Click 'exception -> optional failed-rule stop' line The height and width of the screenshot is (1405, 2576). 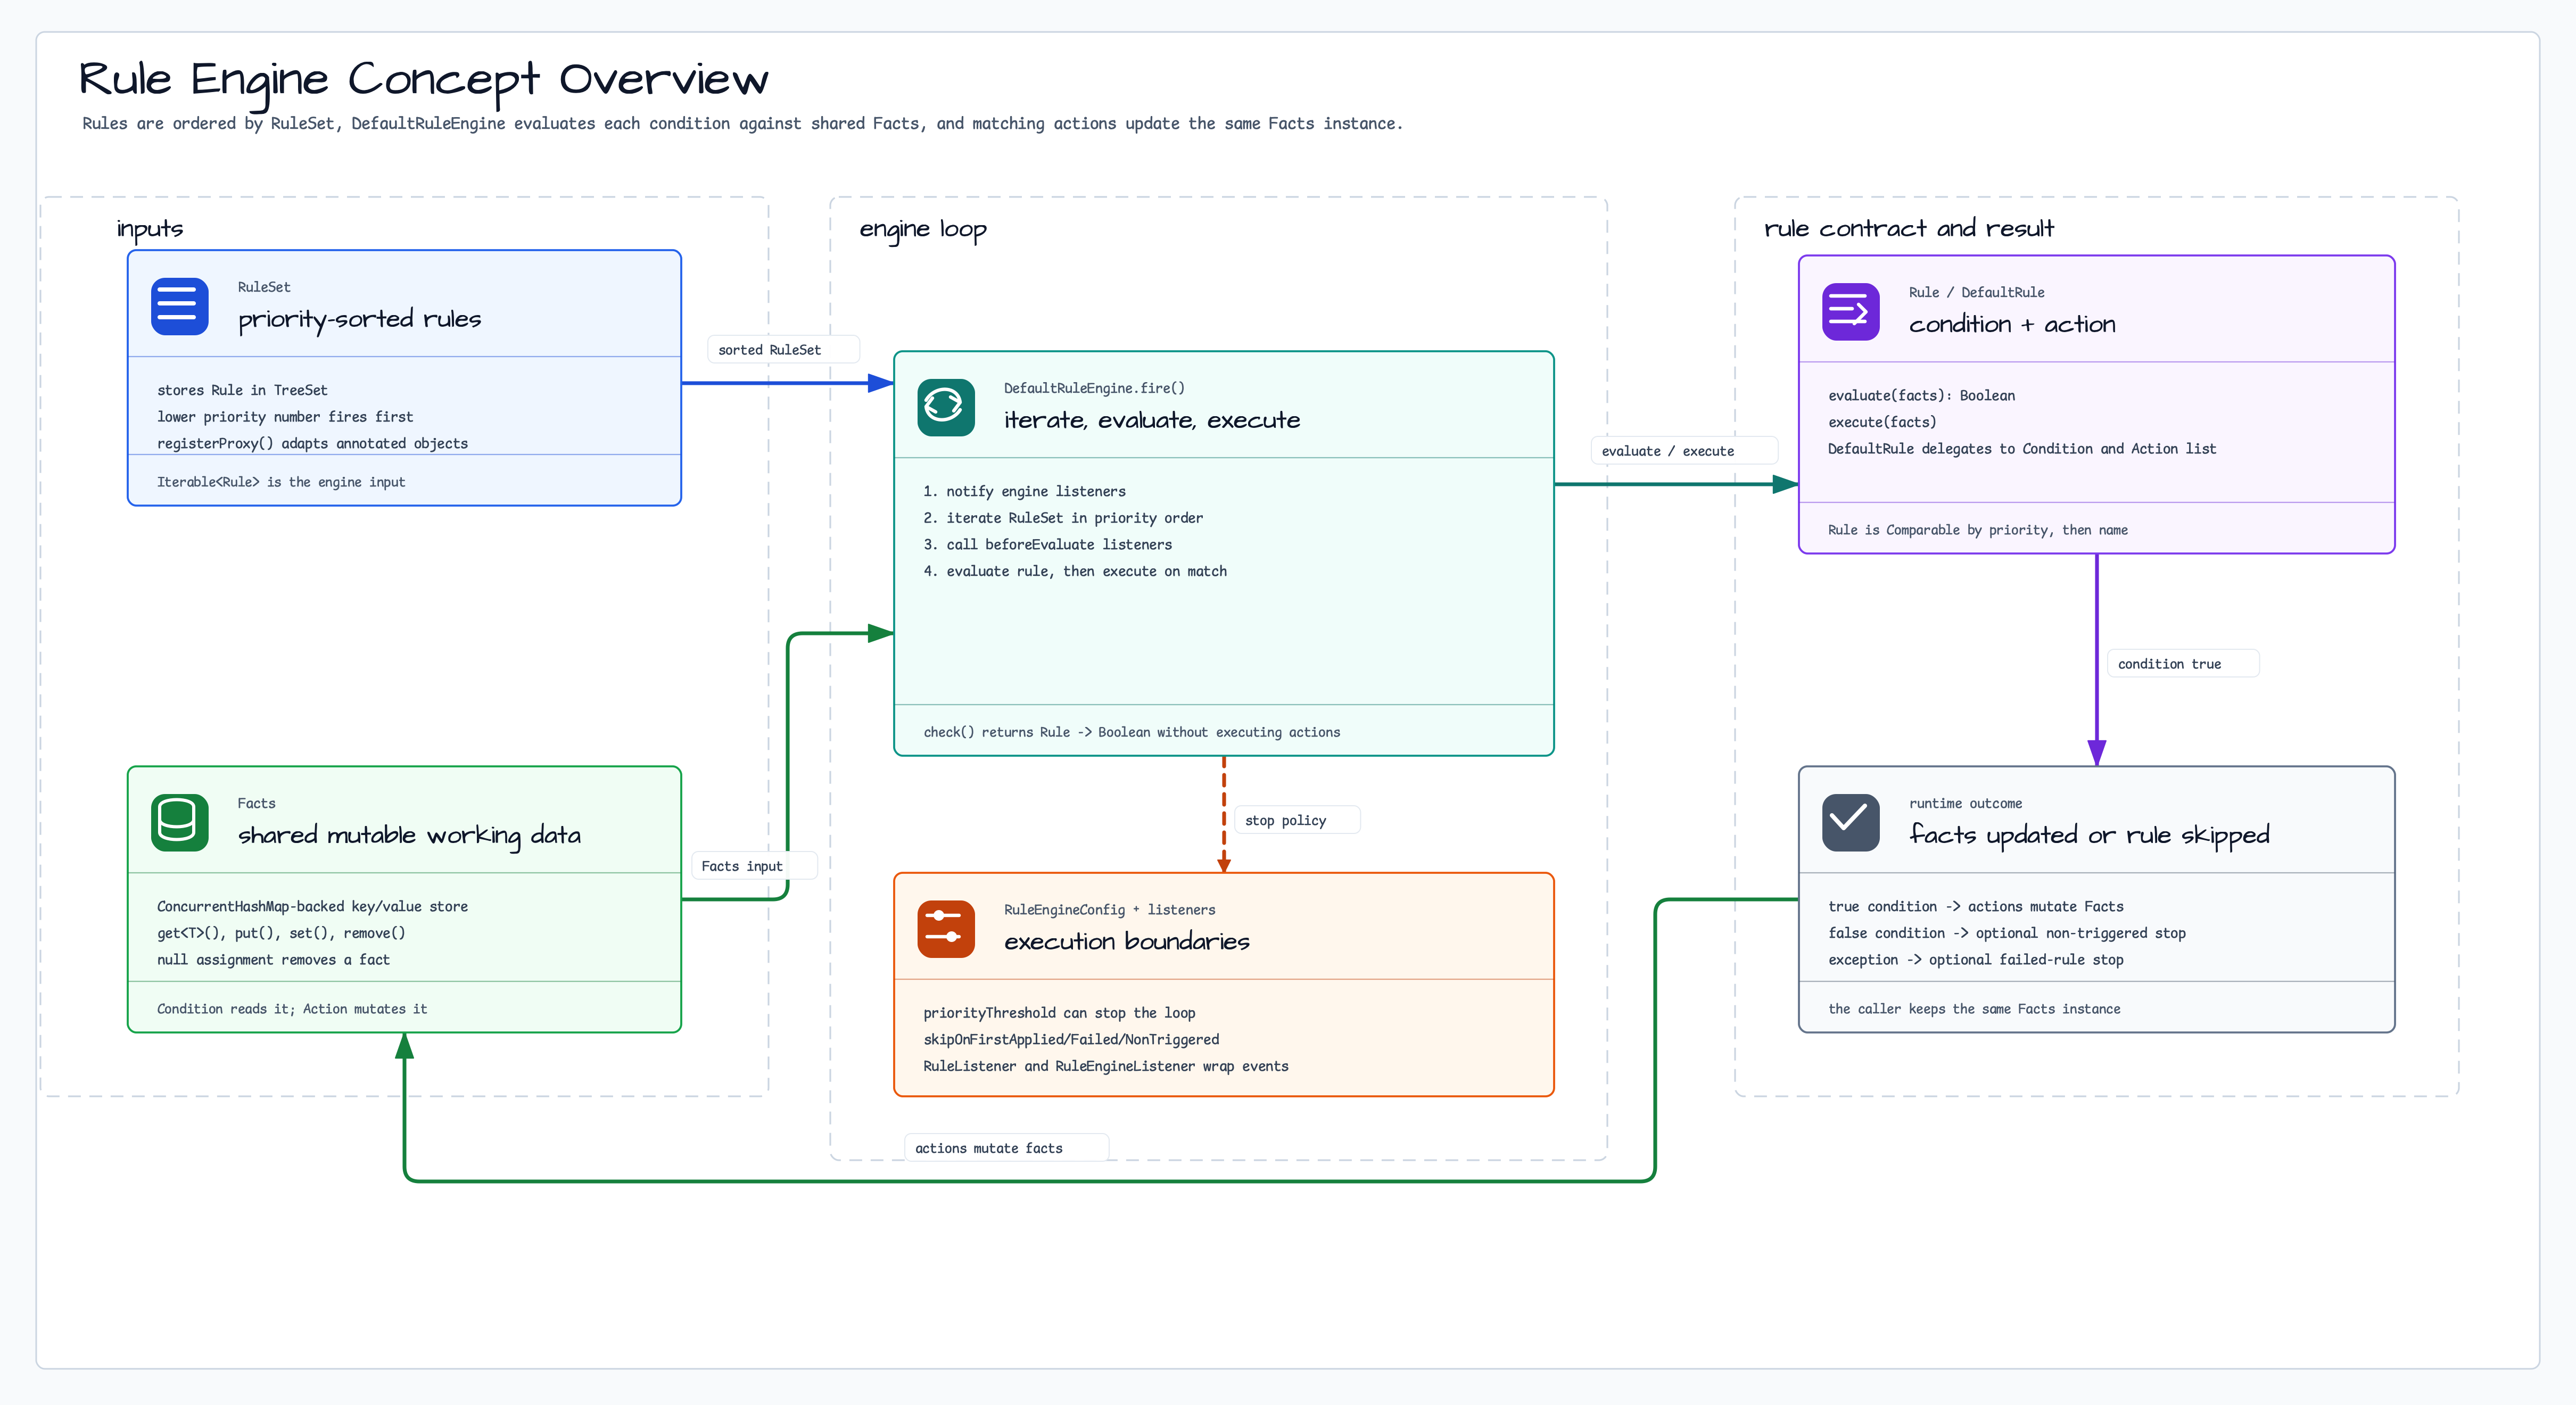tap(1976, 960)
